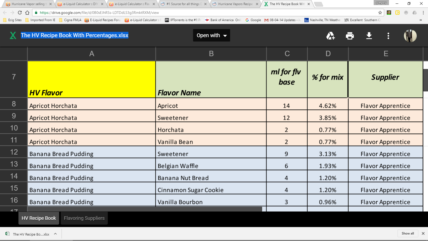Open the Nashville, TN Weather bookmark
This screenshot has height=246, width=428.
coord(322,20)
